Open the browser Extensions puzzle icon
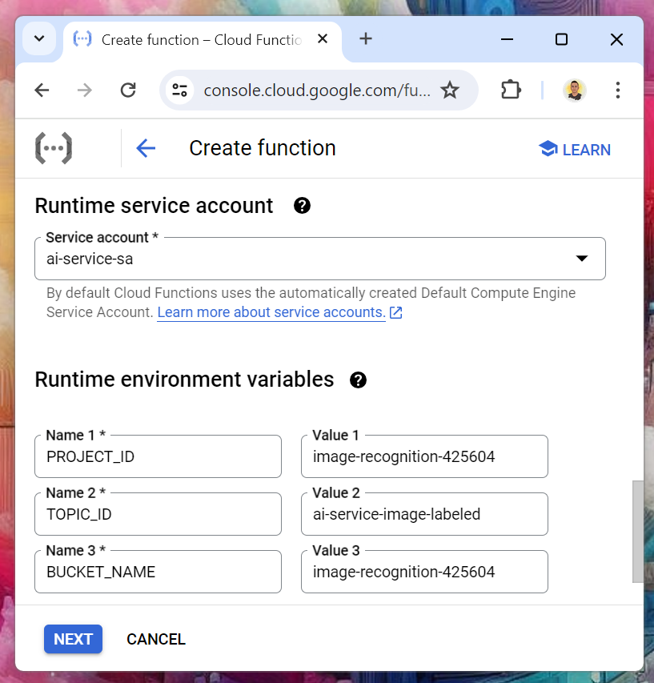 coord(511,90)
